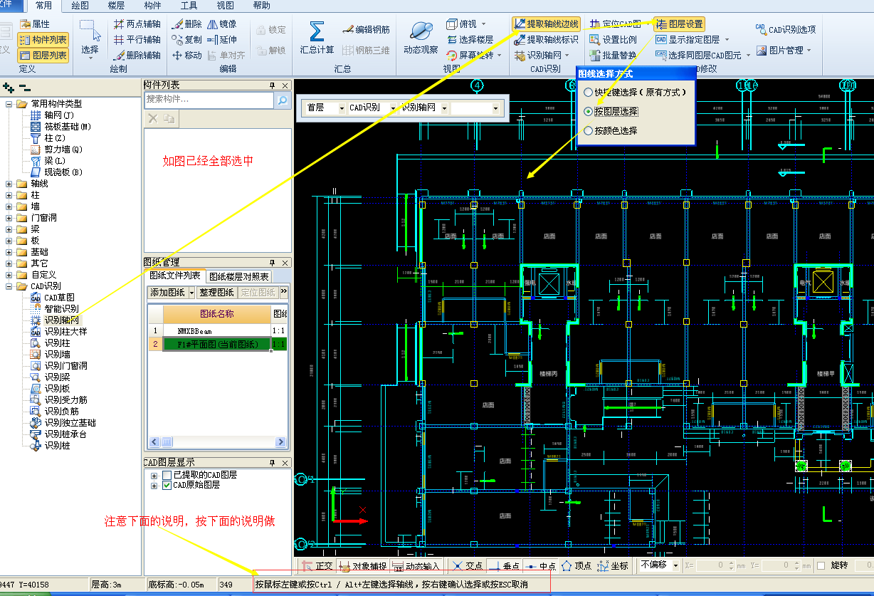Collapse the CAD识别 tree folder
Image resolution: width=874 pixels, height=596 pixels.
pos(9,286)
